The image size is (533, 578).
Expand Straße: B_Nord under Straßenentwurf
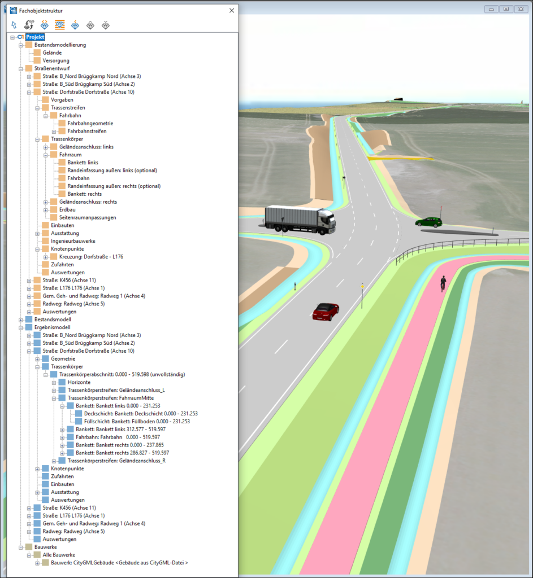point(29,76)
